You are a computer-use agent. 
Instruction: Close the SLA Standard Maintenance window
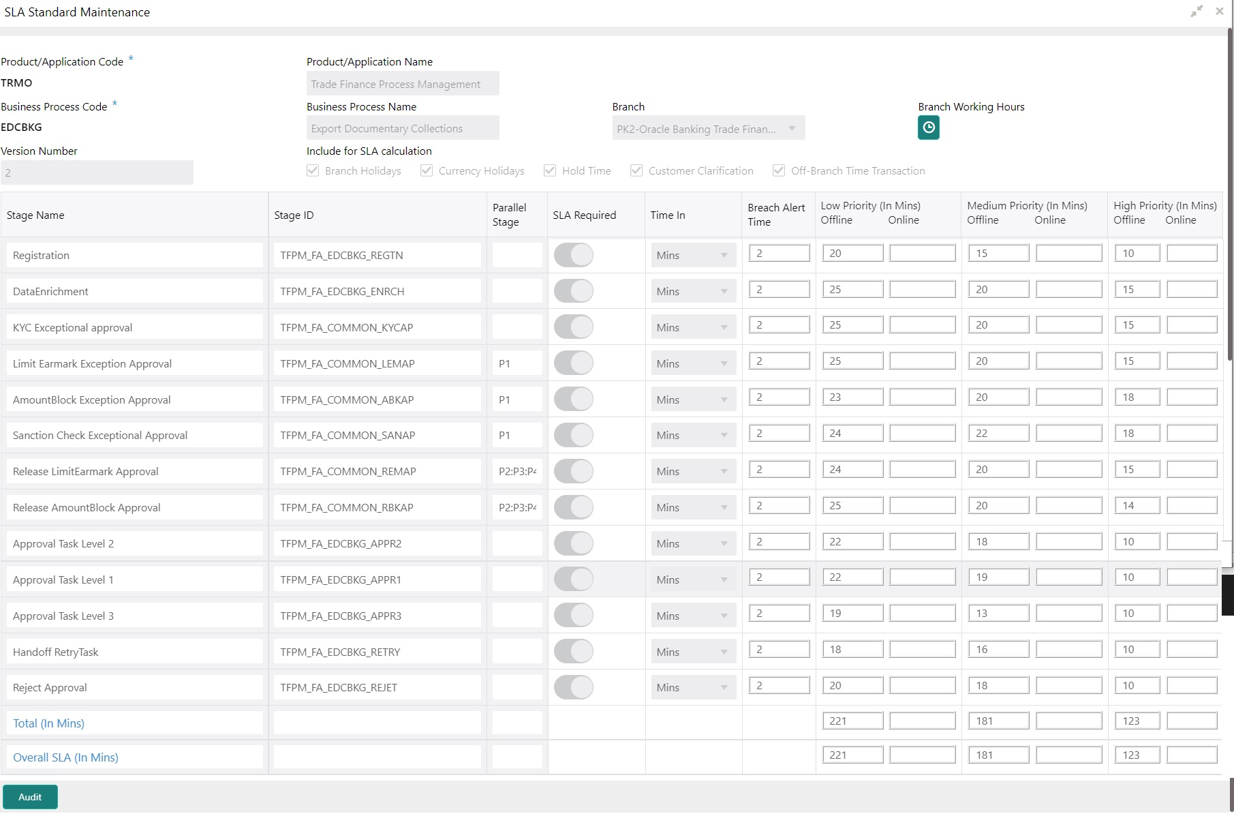point(1220,12)
